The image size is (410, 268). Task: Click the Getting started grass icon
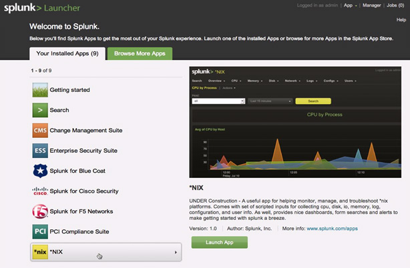(x=40, y=90)
